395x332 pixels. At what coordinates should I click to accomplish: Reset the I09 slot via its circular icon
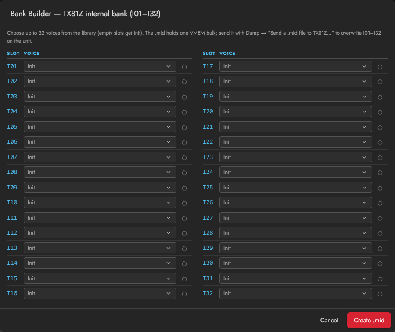point(184,188)
